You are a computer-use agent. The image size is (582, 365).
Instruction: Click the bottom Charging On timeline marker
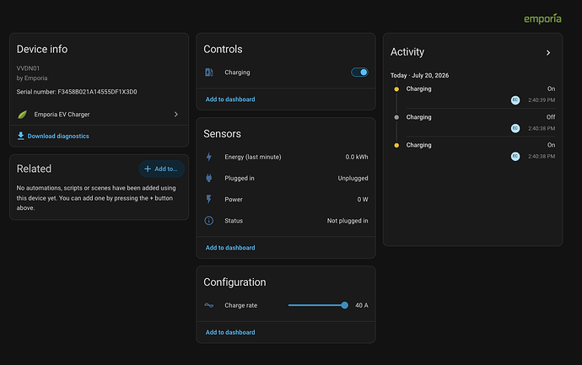(396, 145)
